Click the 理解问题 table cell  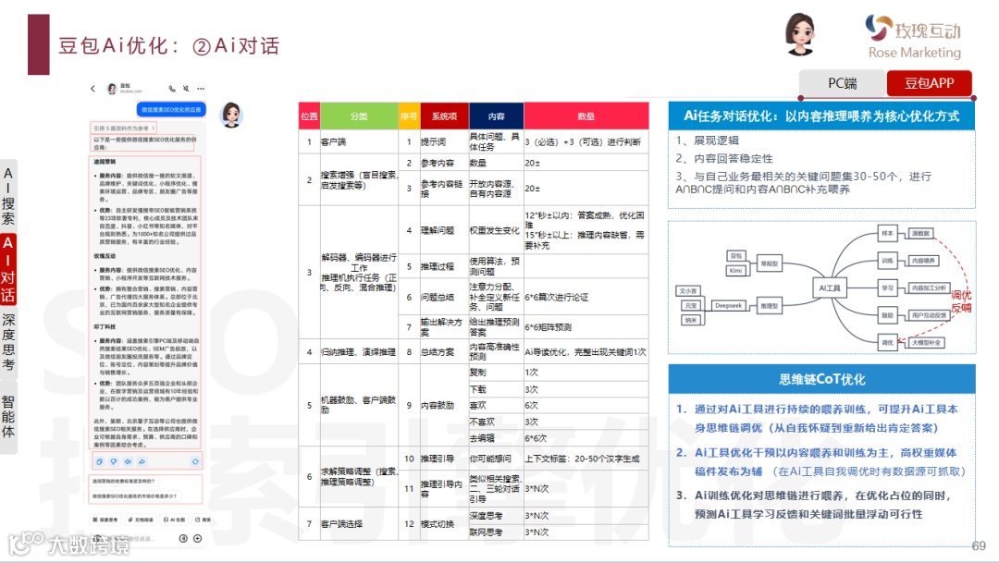(x=444, y=230)
